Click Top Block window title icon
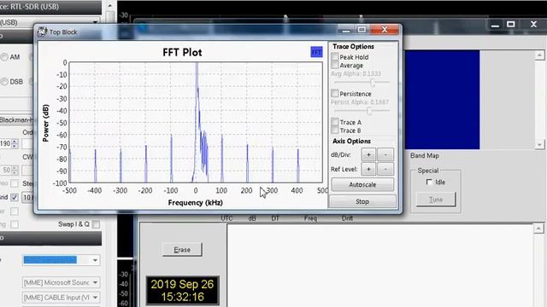 [x=42, y=32]
